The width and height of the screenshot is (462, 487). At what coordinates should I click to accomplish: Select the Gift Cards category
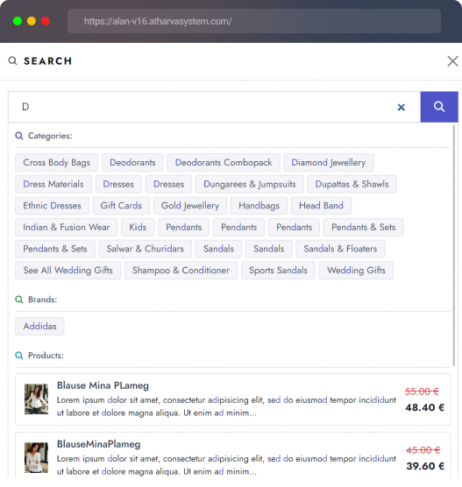click(121, 206)
